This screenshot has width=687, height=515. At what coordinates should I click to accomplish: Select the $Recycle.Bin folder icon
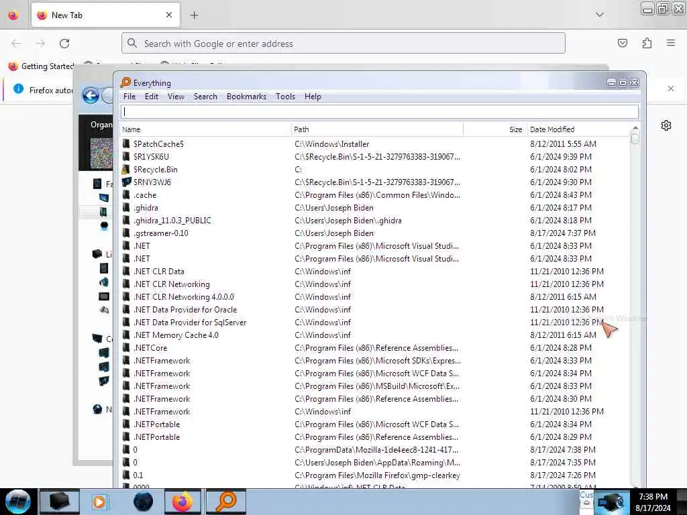click(x=126, y=169)
